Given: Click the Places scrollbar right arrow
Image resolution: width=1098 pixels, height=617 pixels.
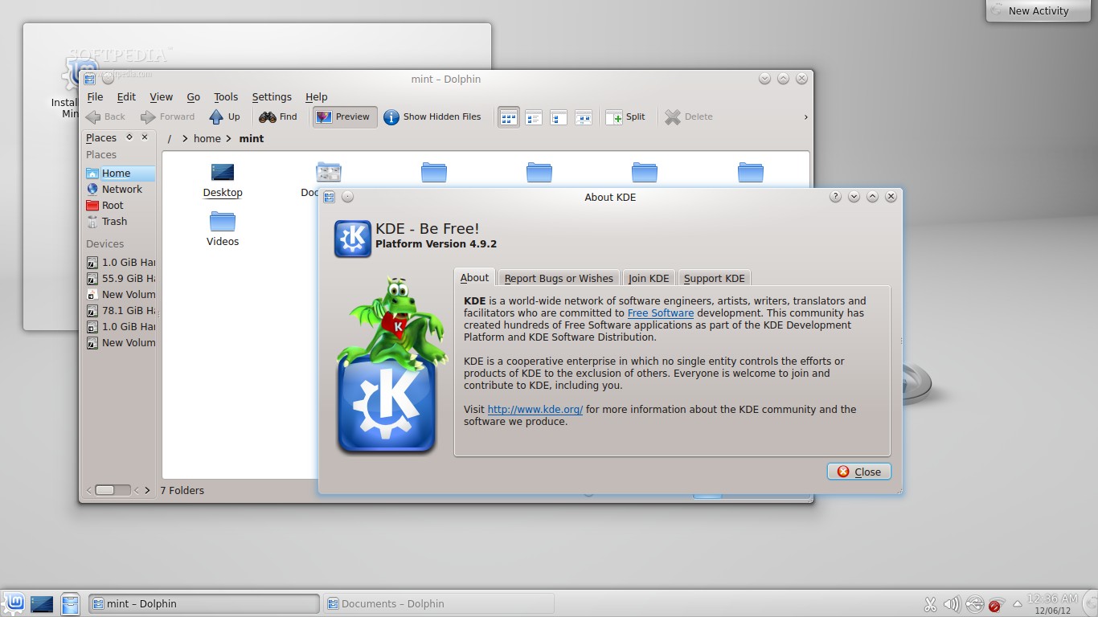Looking at the screenshot, I should point(147,490).
